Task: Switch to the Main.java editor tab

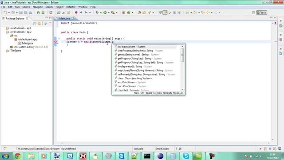Action: click(x=64, y=19)
